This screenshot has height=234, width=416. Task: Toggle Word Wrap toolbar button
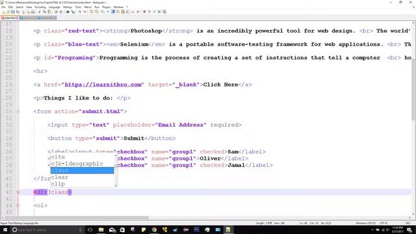click(103, 12)
